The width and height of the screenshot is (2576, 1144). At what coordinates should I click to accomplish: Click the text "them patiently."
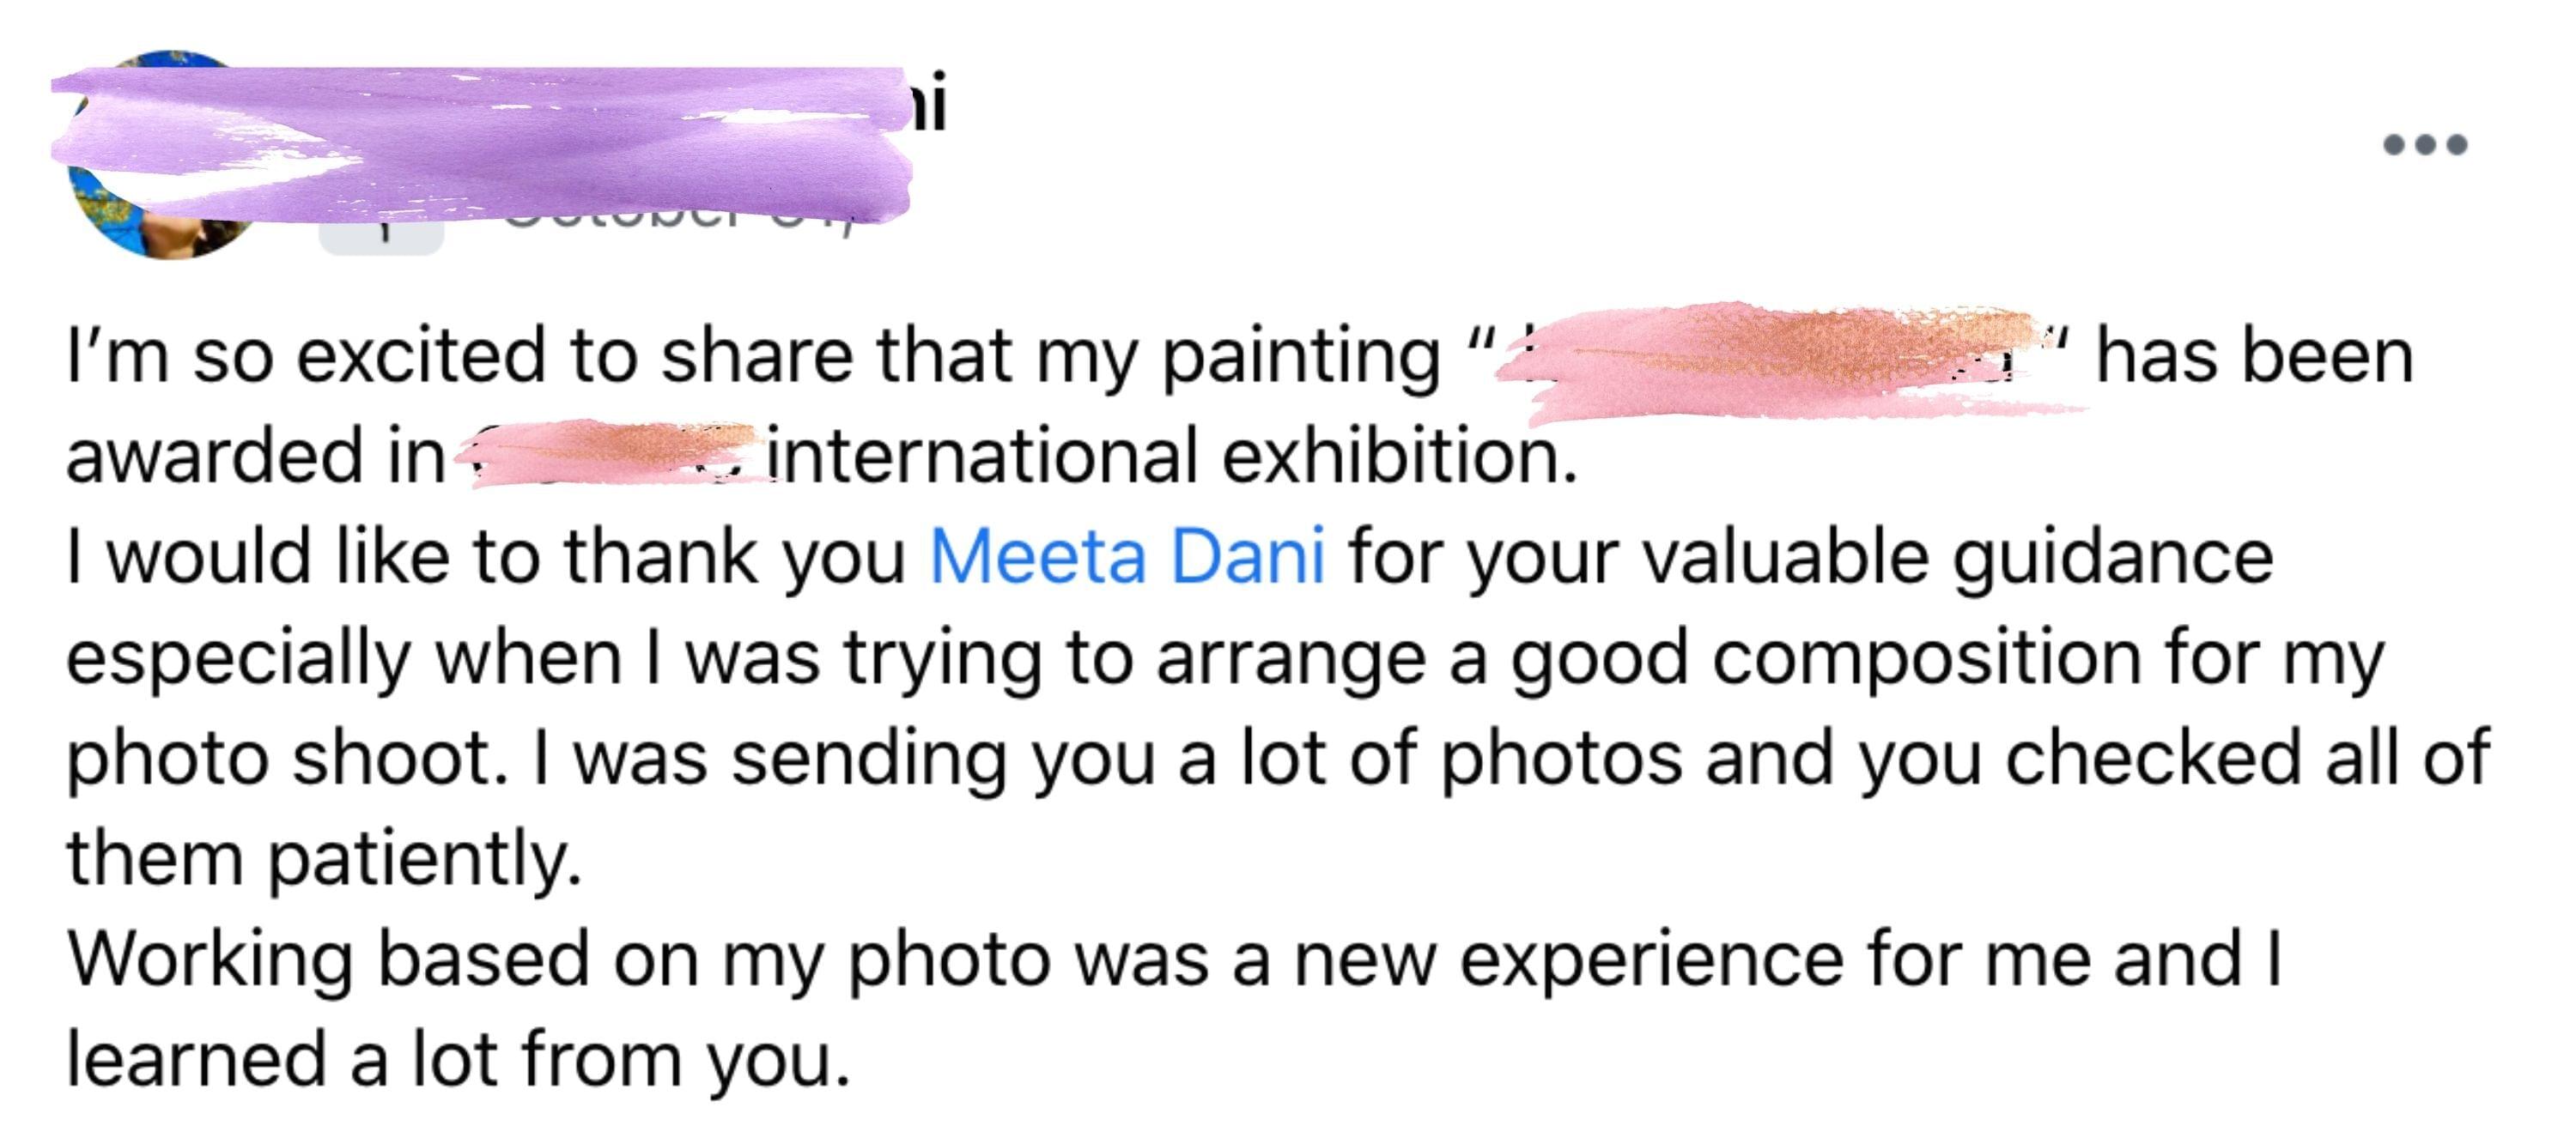tap(324, 858)
